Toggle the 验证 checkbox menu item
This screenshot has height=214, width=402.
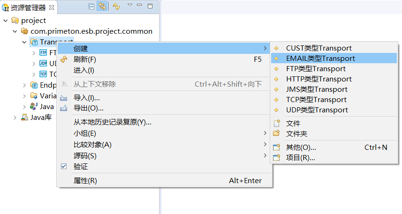64,166
